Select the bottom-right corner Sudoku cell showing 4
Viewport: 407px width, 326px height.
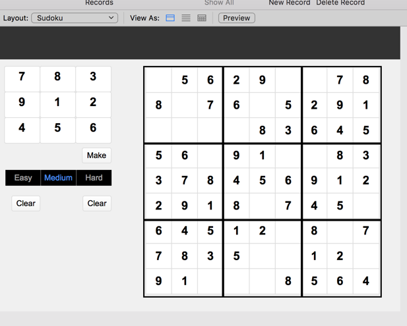point(366,281)
